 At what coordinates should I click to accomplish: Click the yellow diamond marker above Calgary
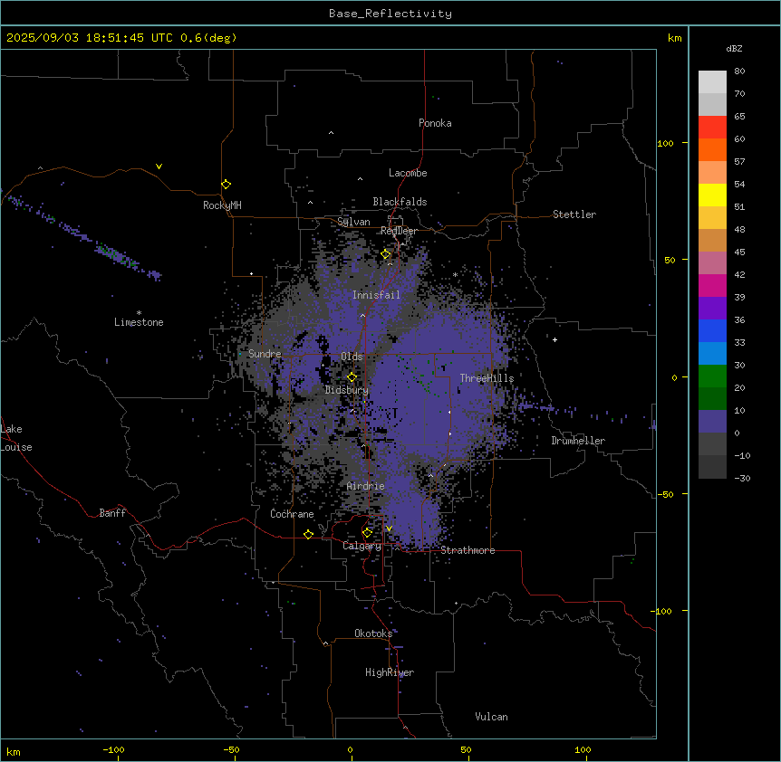tap(367, 533)
